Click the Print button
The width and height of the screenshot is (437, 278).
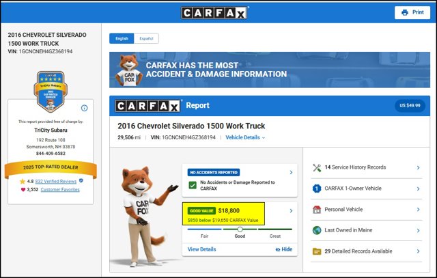[x=412, y=12]
